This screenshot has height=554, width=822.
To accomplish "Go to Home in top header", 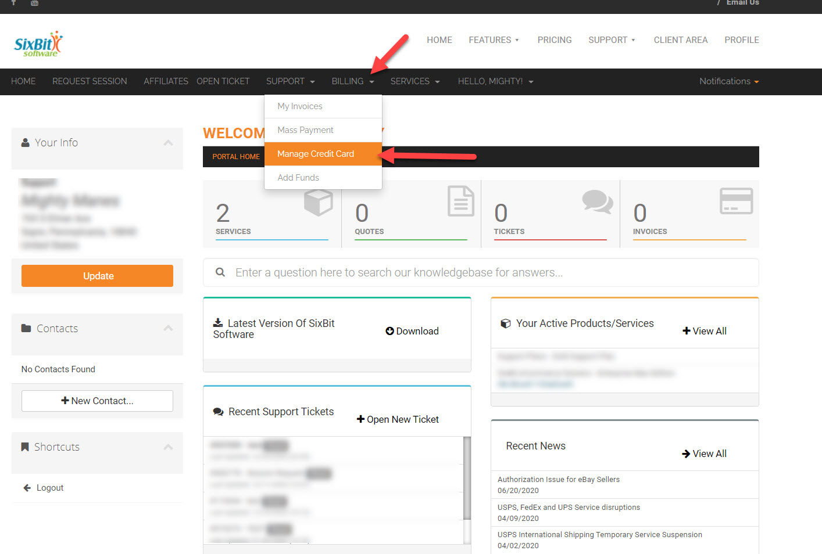I will coord(439,40).
